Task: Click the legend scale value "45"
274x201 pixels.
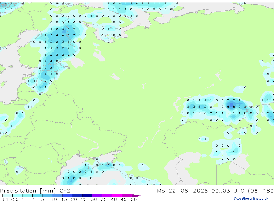Action: click(124, 199)
